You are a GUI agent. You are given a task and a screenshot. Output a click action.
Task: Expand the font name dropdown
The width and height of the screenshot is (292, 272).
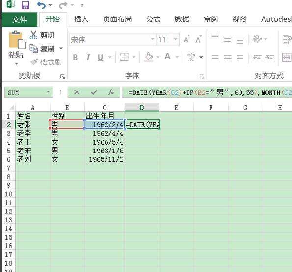coord(153,39)
